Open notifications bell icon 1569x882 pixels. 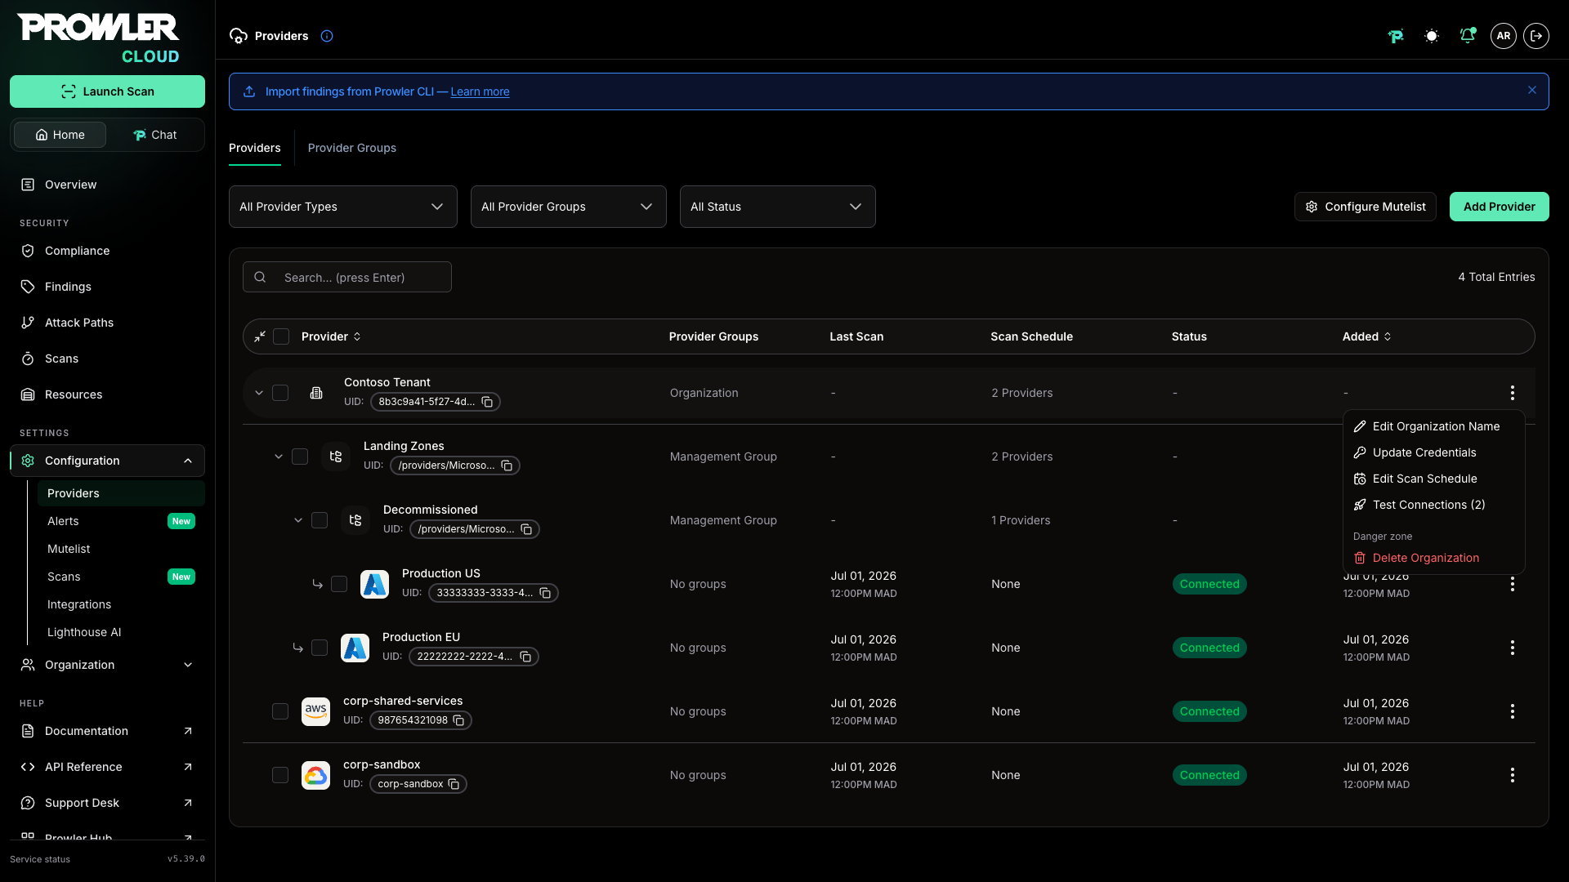click(1468, 36)
